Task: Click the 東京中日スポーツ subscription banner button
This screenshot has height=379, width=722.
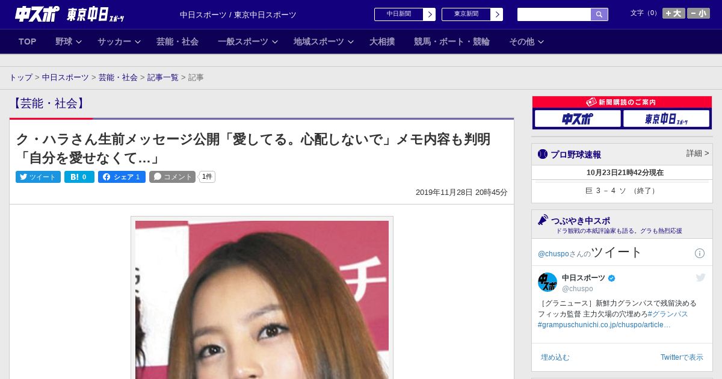Action: pos(666,119)
